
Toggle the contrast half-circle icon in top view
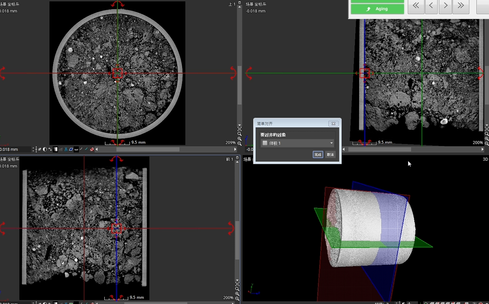coord(45,150)
